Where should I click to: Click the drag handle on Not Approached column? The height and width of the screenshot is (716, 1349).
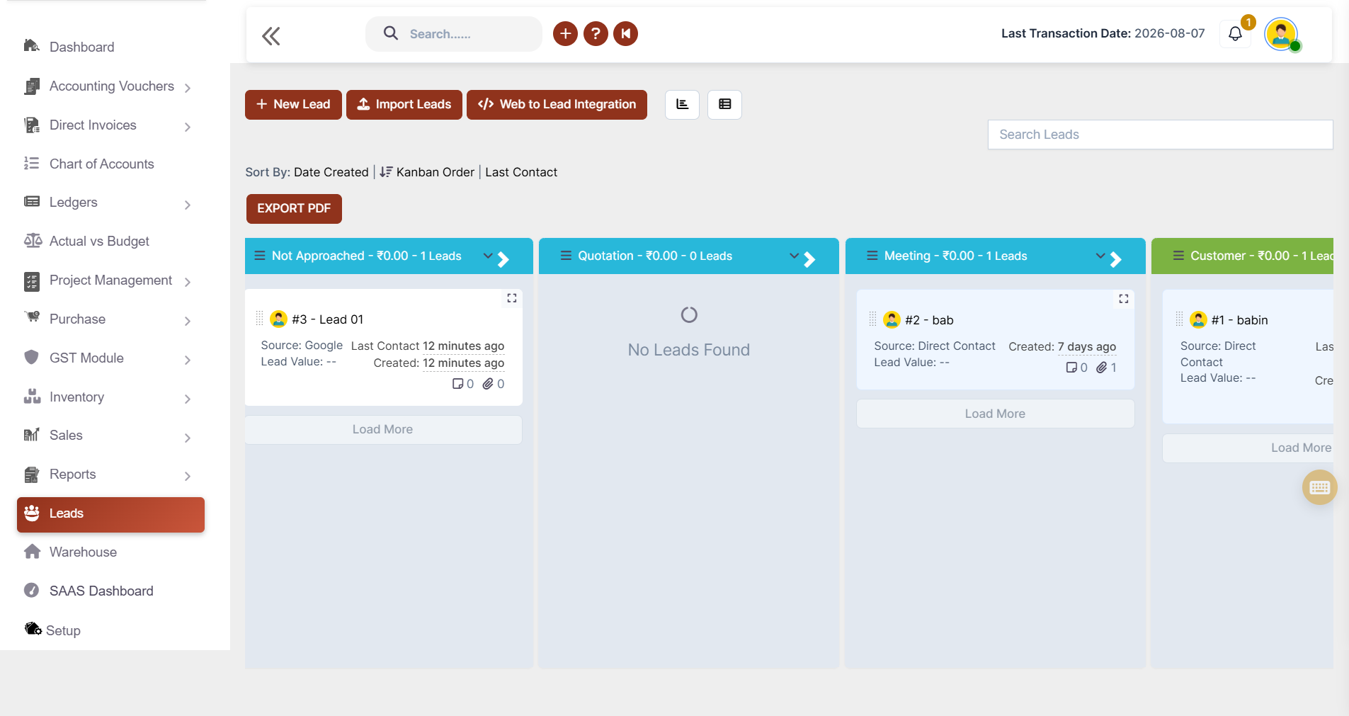pos(260,256)
